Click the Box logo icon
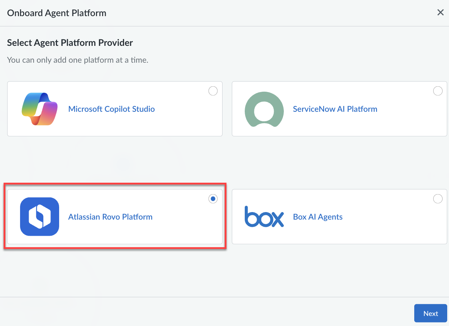The image size is (449, 326). (264, 217)
